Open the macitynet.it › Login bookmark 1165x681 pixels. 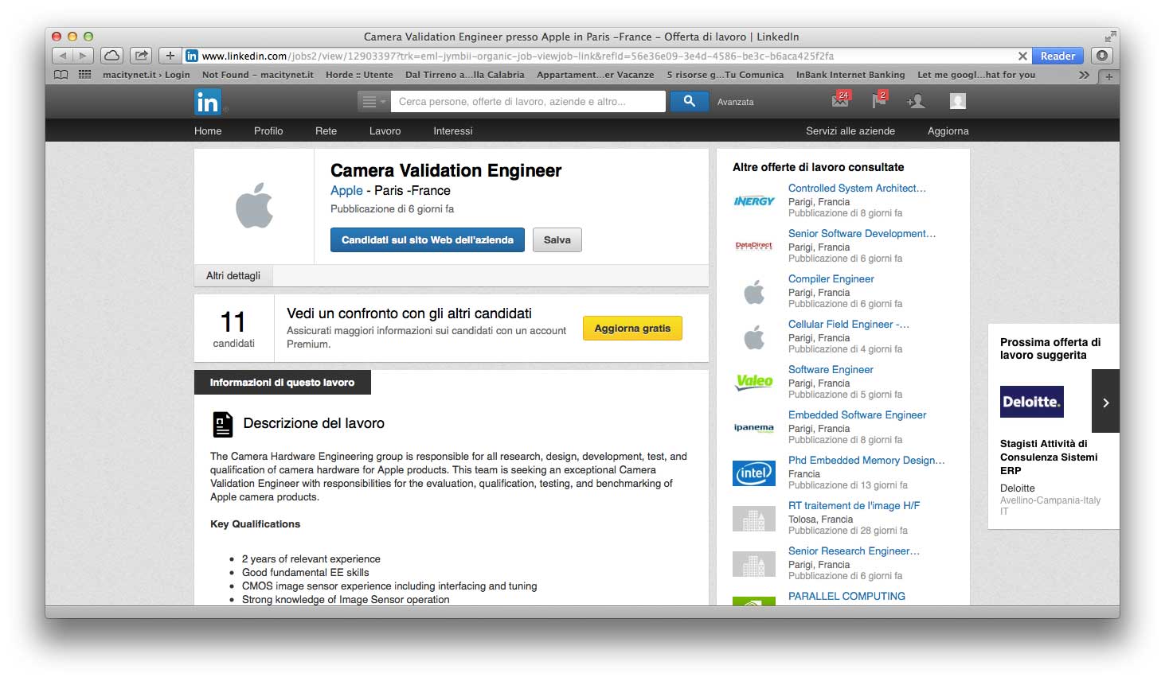pyautogui.click(x=147, y=75)
